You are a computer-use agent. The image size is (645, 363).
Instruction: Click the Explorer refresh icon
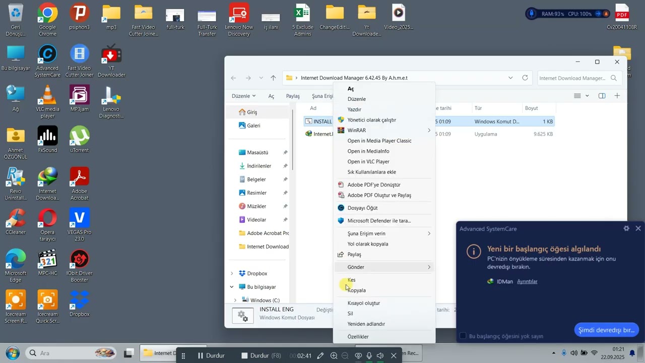tap(525, 78)
